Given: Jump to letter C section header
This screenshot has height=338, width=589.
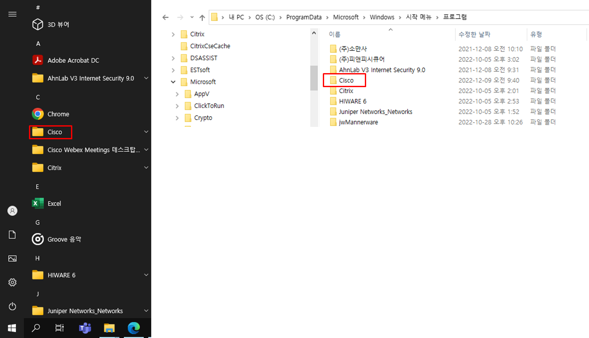Looking at the screenshot, I should click(x=38, y=97).
